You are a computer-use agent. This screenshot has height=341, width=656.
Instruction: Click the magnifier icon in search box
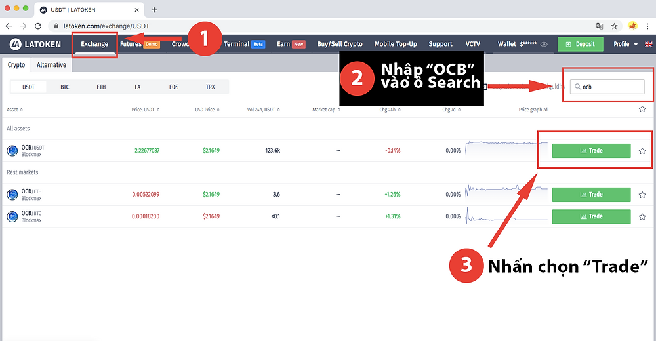(x=578, y=87)
